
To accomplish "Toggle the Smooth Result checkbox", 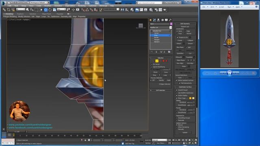I will [x=177, y=90].
